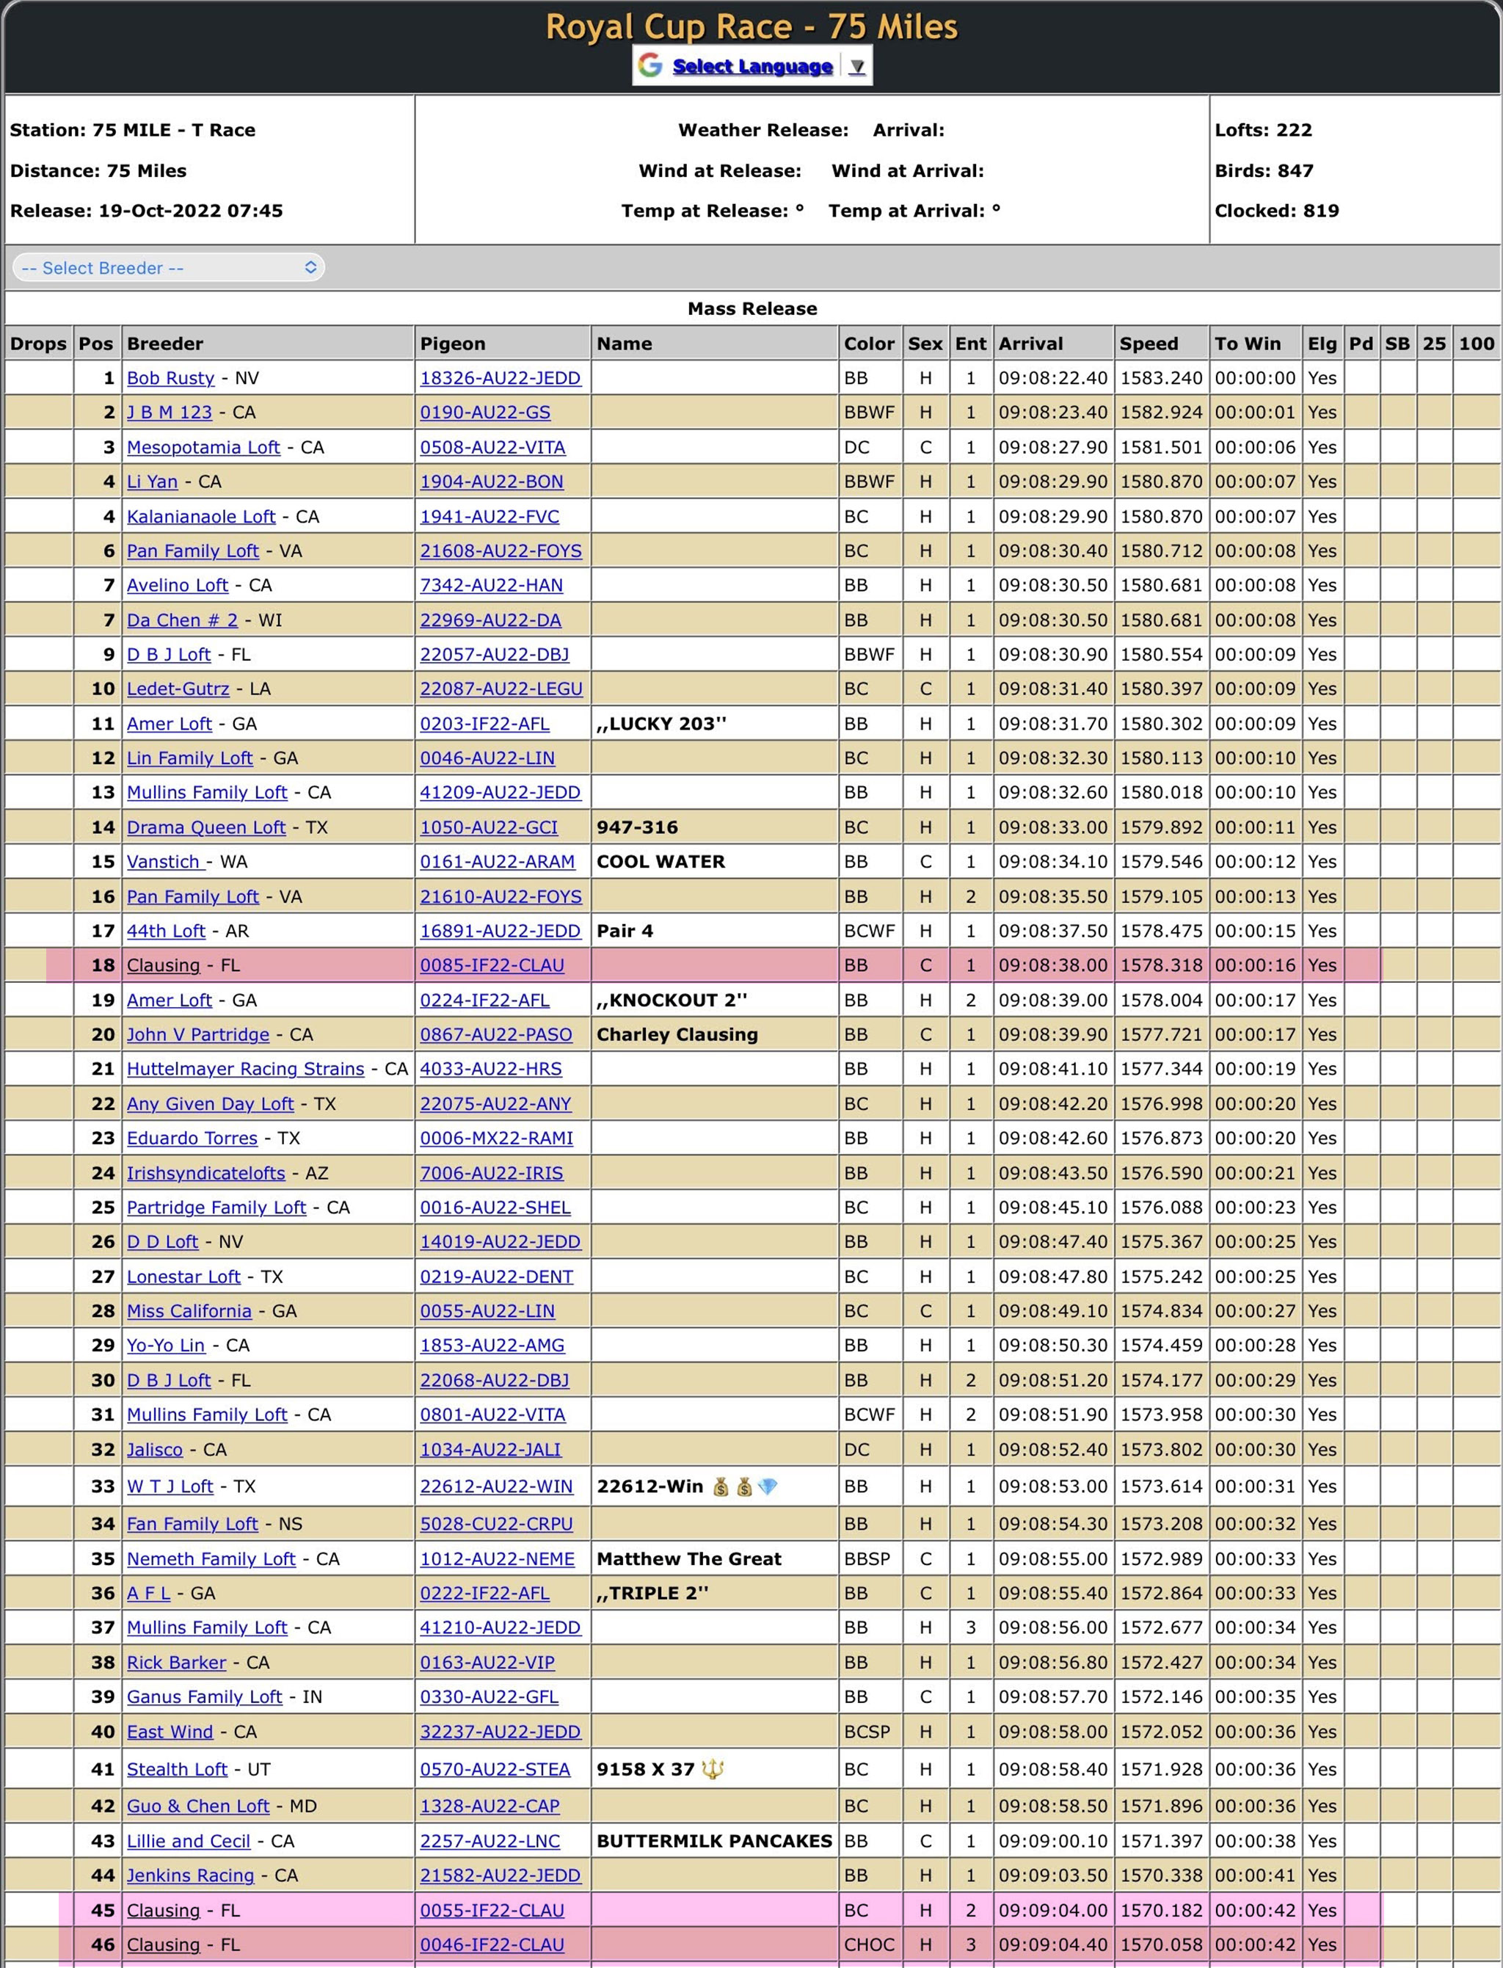The width and height of the screenshot is (1503, 1968).
Task: Open breeder link Ganus Family Loft
Action: (204, 1697)
